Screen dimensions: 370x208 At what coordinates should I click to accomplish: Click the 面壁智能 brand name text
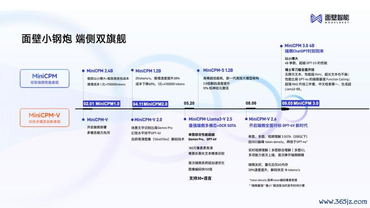pyautogui.click(x=337, y=17)
